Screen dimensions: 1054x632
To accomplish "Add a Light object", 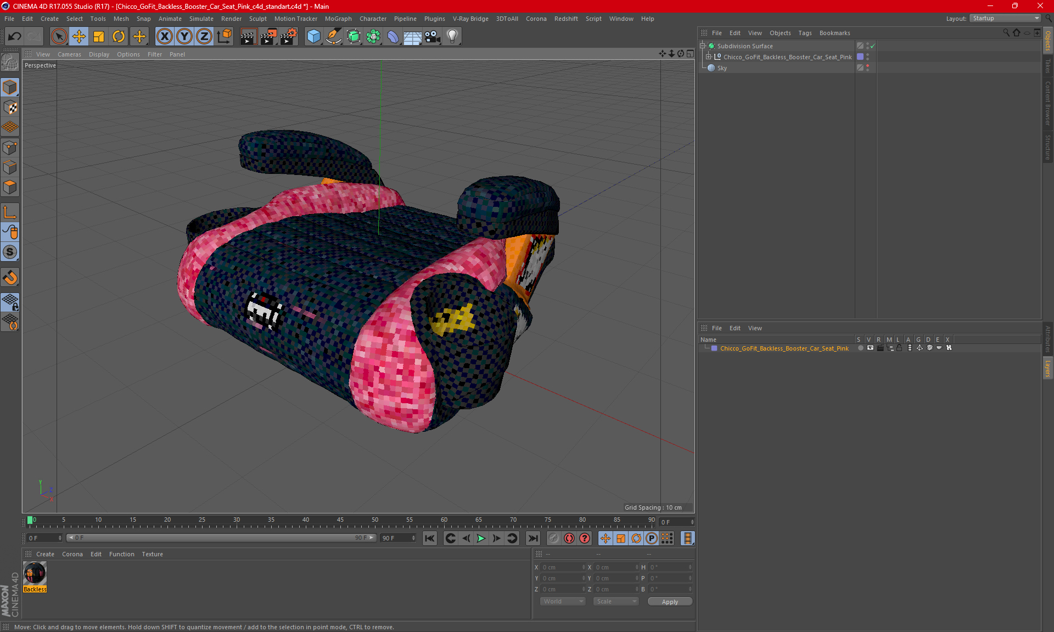I will (x=452, y=37).
